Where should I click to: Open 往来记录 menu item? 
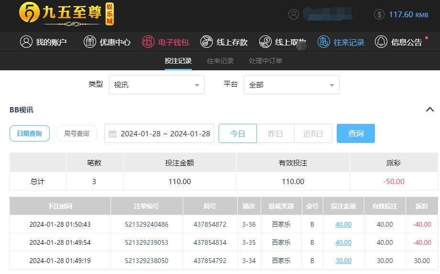tap(341, 42)
